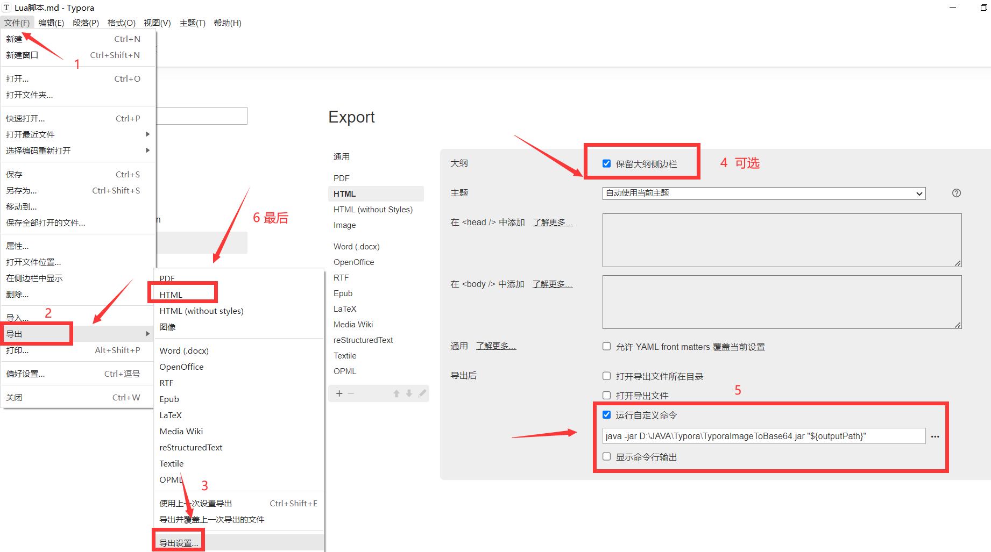Choose 图像 in the 导出 submenu

(x=239, y=327)
